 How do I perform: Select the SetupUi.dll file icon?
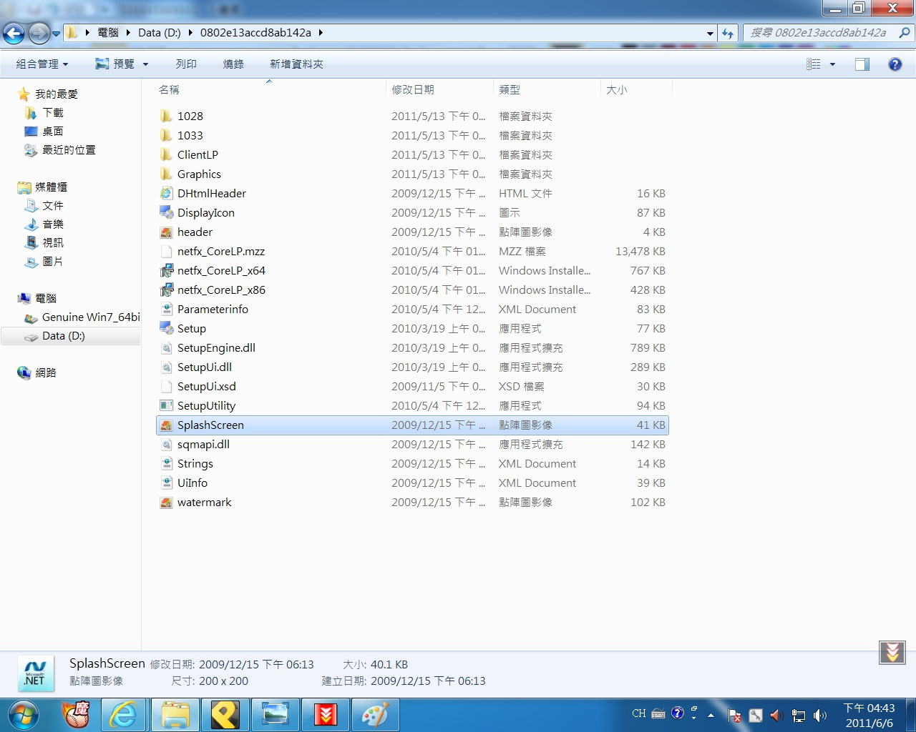(166, 367)
